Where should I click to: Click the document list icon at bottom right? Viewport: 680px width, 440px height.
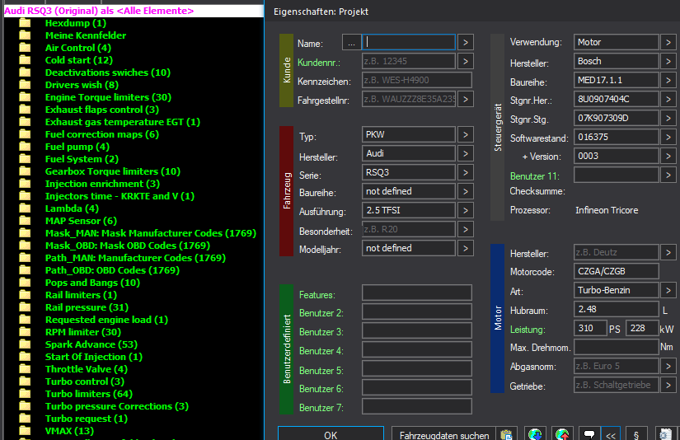pos(665,434)
